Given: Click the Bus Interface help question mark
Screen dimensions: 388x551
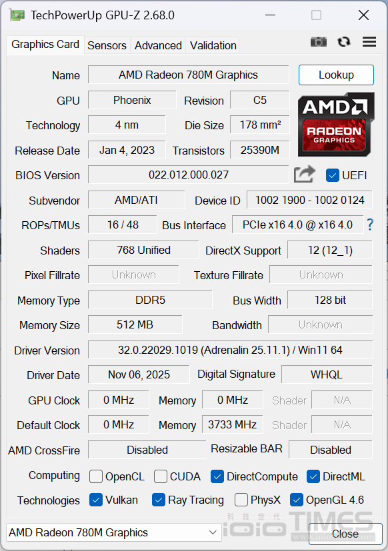Looking at the screenshot, I should pos(370,225).
